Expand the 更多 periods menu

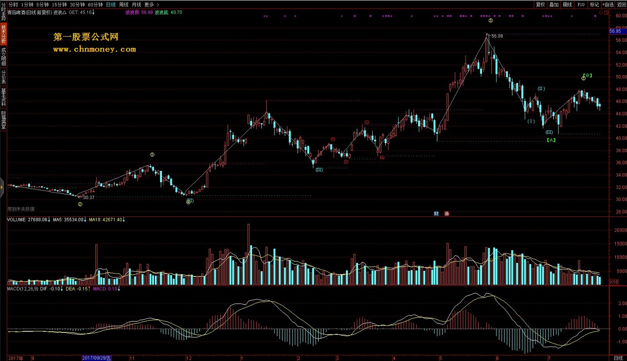(151, 4)
